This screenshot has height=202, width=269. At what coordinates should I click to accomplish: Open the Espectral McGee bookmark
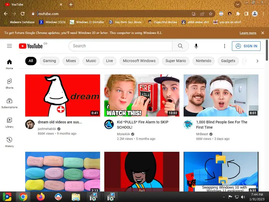[162, 22]
